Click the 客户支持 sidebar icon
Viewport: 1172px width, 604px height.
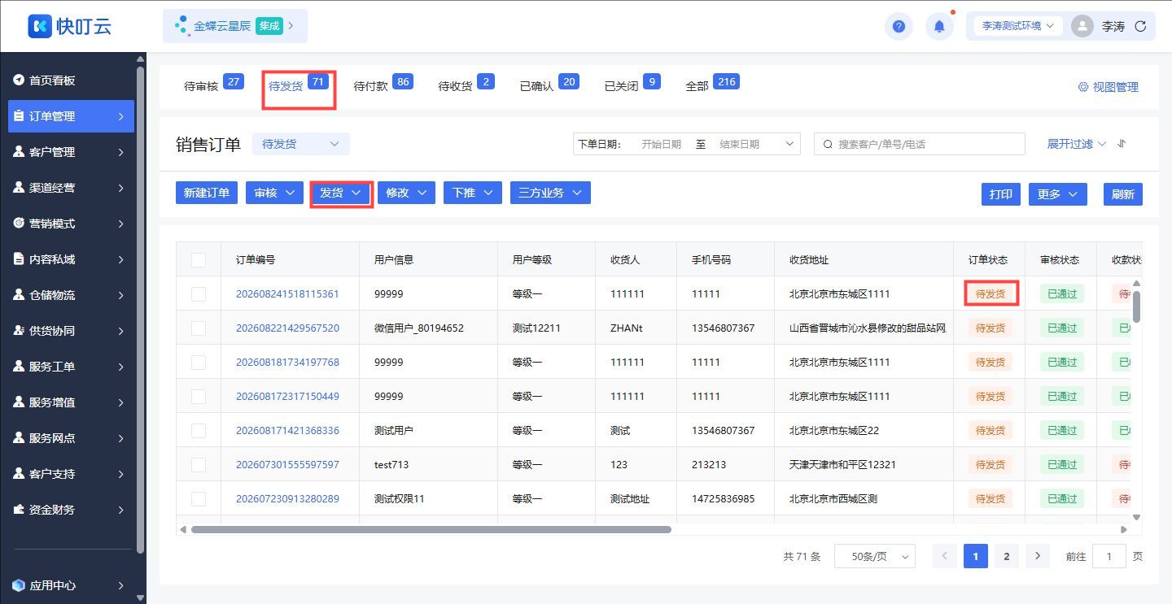[19, 474]
